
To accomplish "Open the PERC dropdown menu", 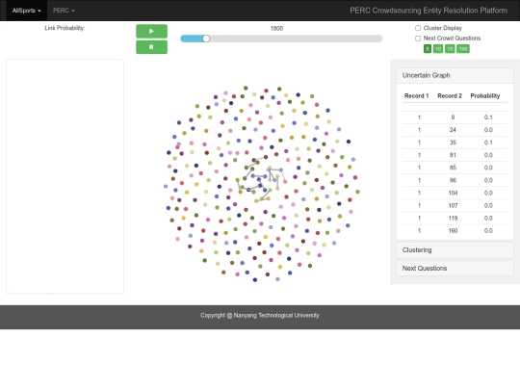I will [x=64, y=11].
